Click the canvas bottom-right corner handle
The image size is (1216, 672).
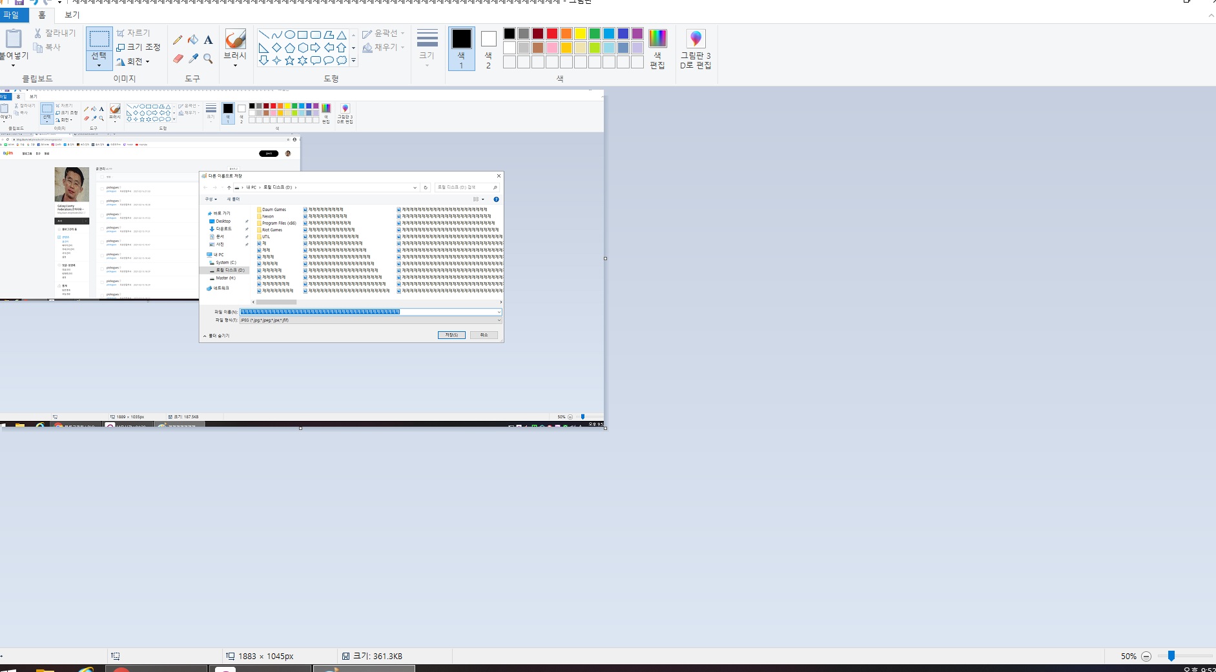pyautogui.click(x=605, y=428)
